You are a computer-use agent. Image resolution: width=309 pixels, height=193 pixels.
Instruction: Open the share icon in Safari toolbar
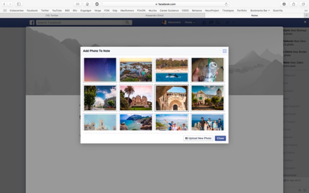pos(294,4)
